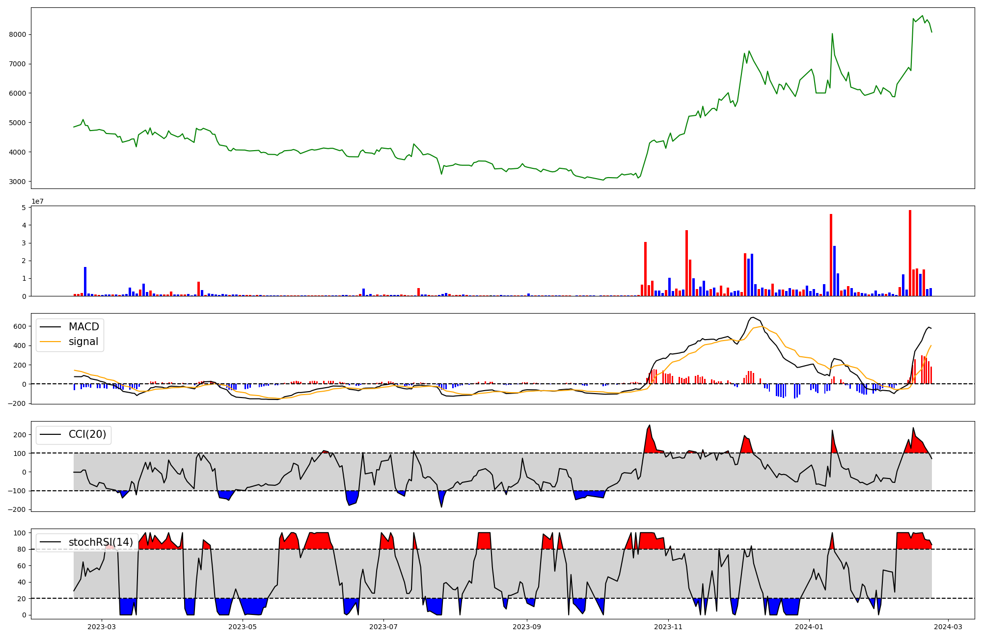The width and height of the screenshot is (982, 638).
Task: Click the tall blue volume bar in February 2023
Action: tap(85, 281)
